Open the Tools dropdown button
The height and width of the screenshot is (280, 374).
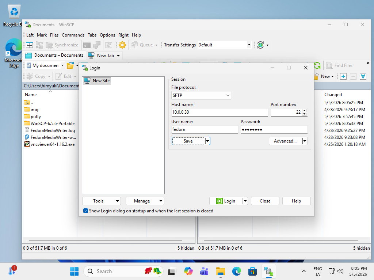[102, 201]
